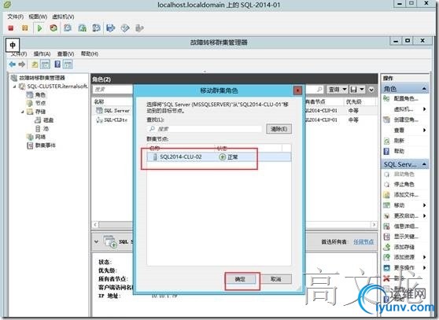Image resolution: width=439 pixels, height=320 pixels.
Task: Open the cluster manager 查看(V) menu
Action: (x=66, y=53)
